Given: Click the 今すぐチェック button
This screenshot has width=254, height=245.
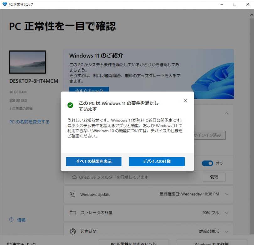Looking at the screenshot, I should 89,89.
